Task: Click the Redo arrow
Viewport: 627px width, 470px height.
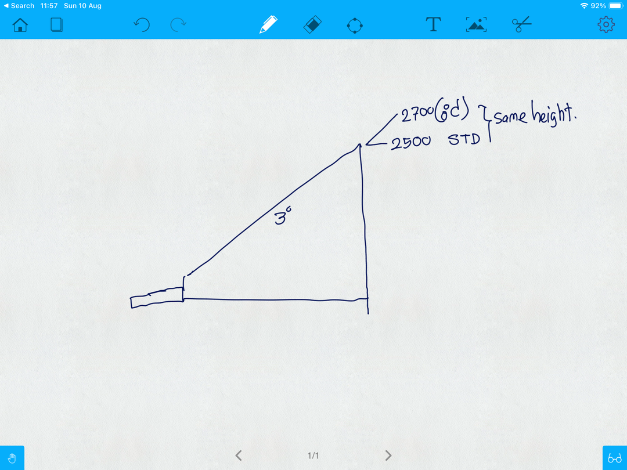Action: (x=178, y=24)
